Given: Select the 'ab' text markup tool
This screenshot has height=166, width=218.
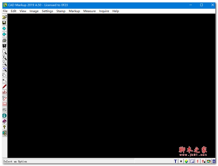Looking at the screenshot, I should pyautogui.click(x=4, y=92).
